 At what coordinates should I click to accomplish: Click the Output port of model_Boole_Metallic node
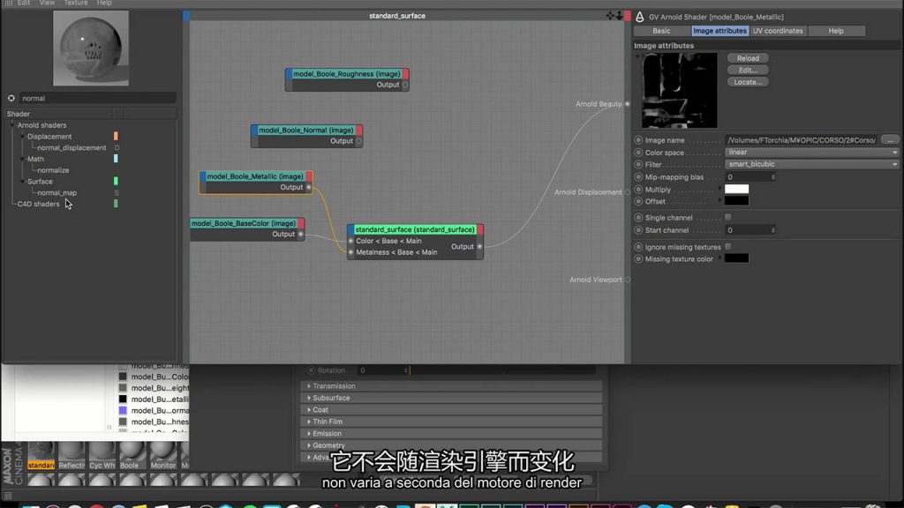[x=308, y=187]
